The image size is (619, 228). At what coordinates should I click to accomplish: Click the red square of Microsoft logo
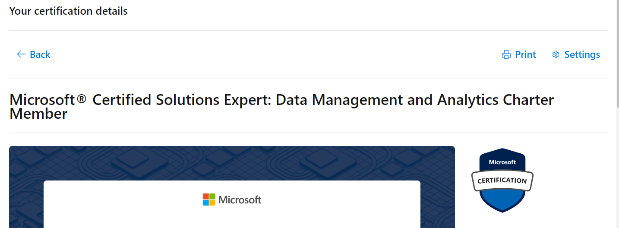(x=206, y=196)
